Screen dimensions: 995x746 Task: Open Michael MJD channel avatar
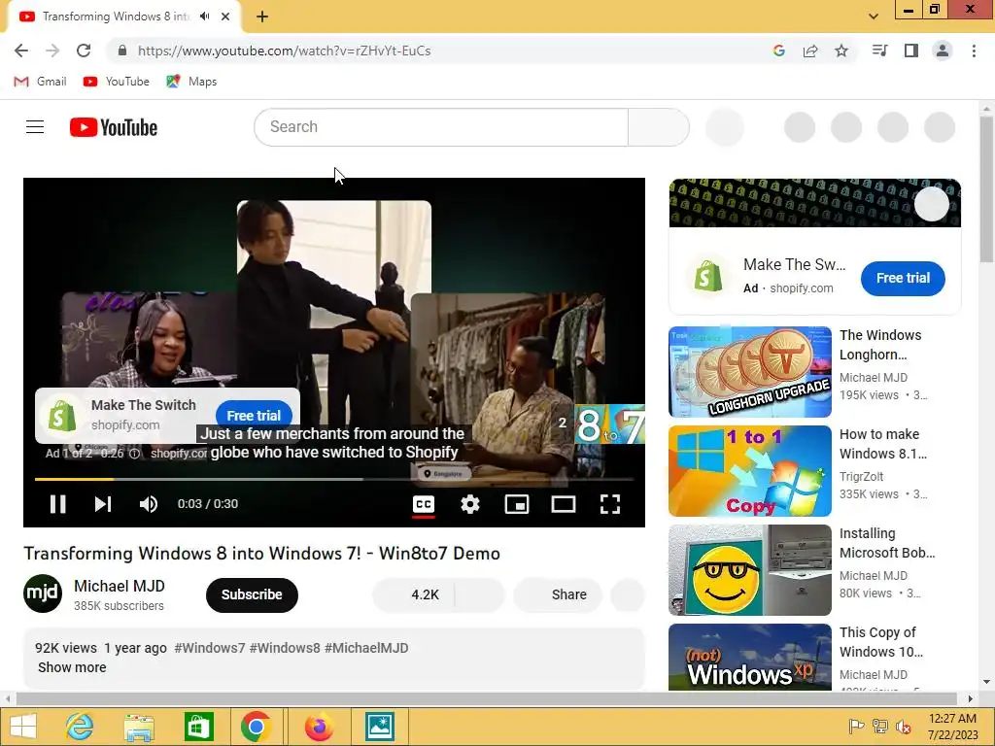[x=43, y=593]
